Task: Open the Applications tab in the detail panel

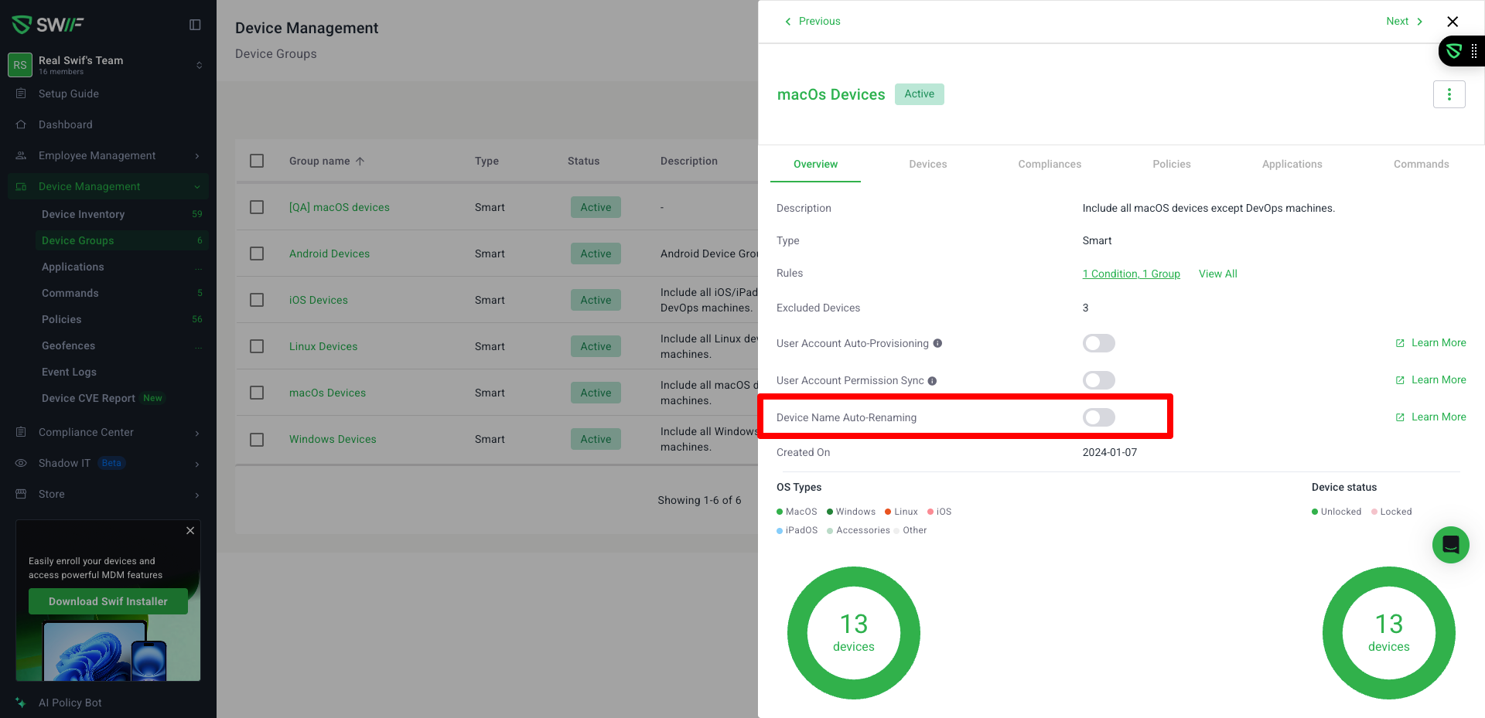Action: [1292, 164]
